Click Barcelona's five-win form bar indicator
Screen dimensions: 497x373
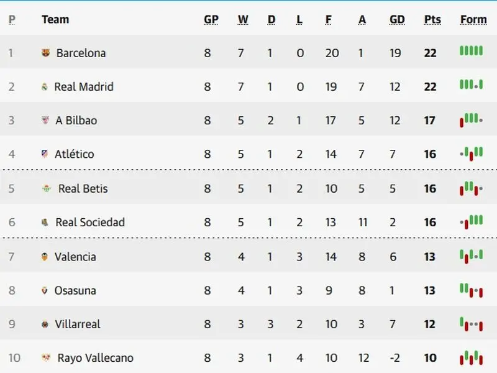[x=472, y=51]
